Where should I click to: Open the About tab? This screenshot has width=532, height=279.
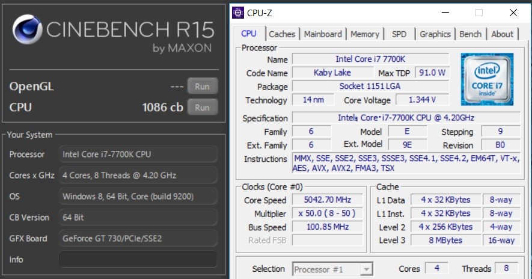click(x=502, y=34)
